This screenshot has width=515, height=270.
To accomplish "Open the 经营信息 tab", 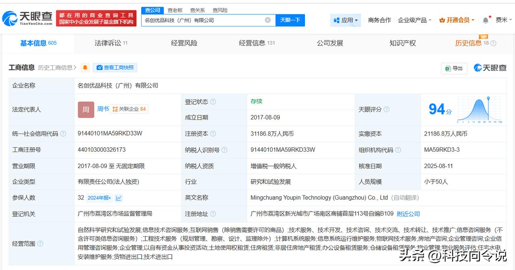I will click(x=257, y=43).
